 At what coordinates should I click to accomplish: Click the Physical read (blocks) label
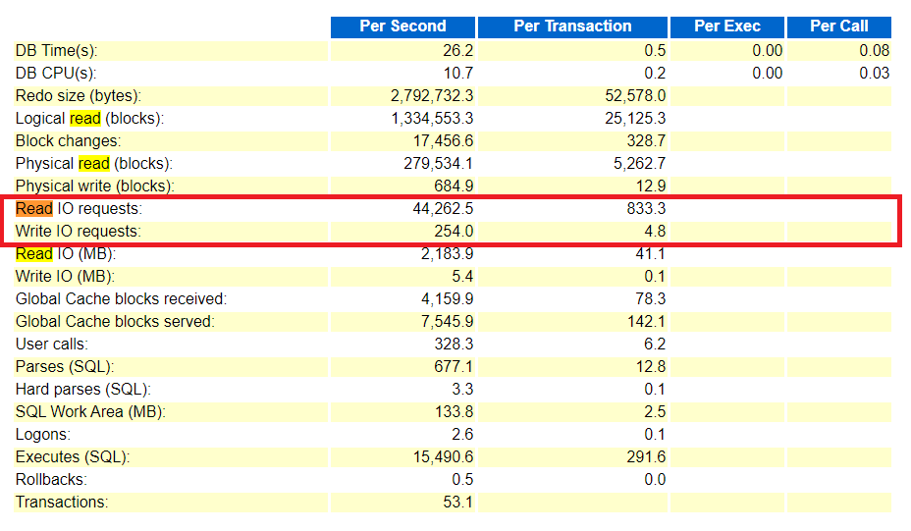[x=93, y=164]
